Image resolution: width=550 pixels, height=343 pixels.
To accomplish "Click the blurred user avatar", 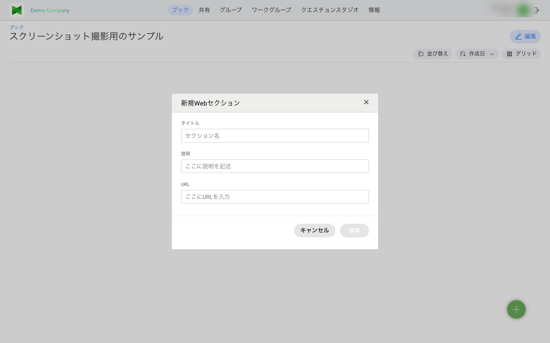I will (x=523, y=10).
